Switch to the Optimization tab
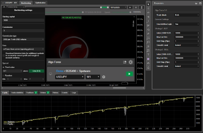Image resolution: width=203 pixels, height=133 pixels. [40, 3]
